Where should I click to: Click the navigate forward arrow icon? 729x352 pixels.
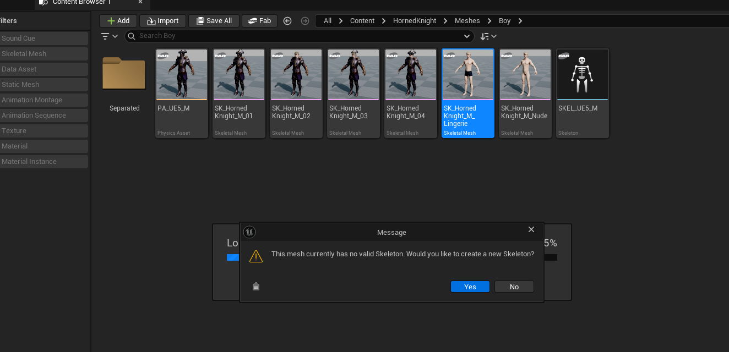[305, 21]
